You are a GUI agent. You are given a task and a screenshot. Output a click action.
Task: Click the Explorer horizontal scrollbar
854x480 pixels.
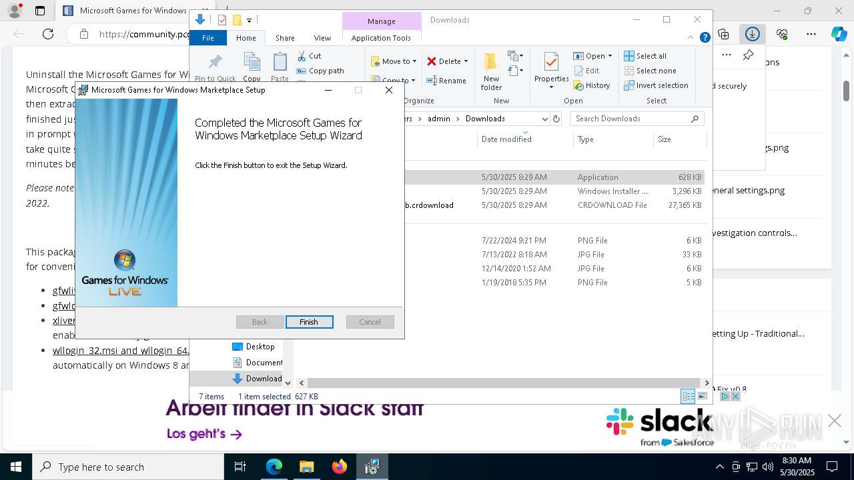point(504,383)
